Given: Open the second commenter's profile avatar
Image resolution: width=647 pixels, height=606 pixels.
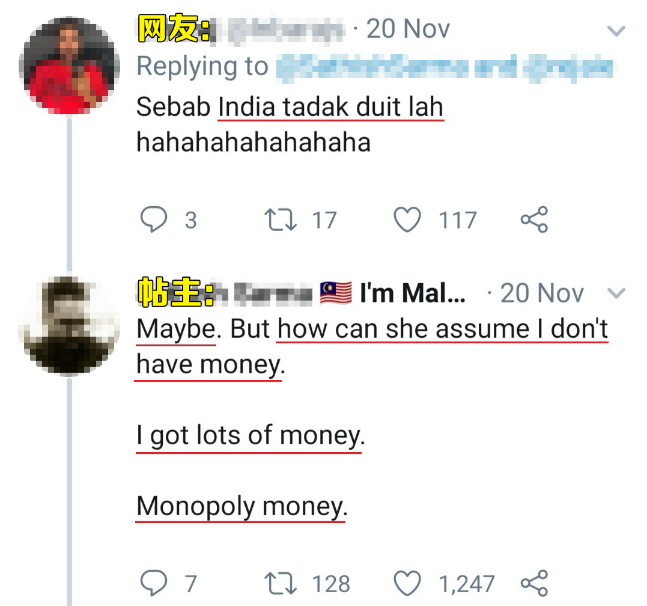Looking at the screenshot, I should [69, 326].
